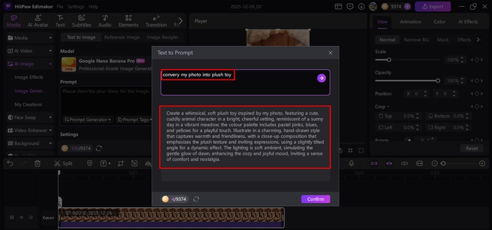Image resolution: width=492 pixels, height=230 pixels.
Task: Expand the Background sidebar section
Action: tap(30, 143)
